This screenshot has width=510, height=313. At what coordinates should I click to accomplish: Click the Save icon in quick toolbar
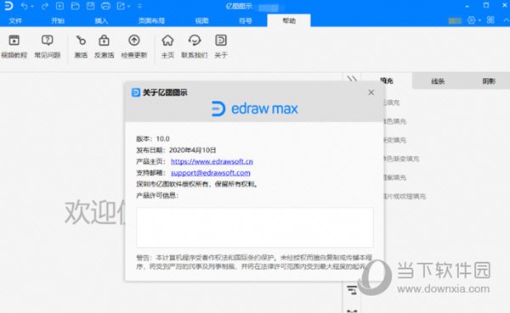point(90,6)
